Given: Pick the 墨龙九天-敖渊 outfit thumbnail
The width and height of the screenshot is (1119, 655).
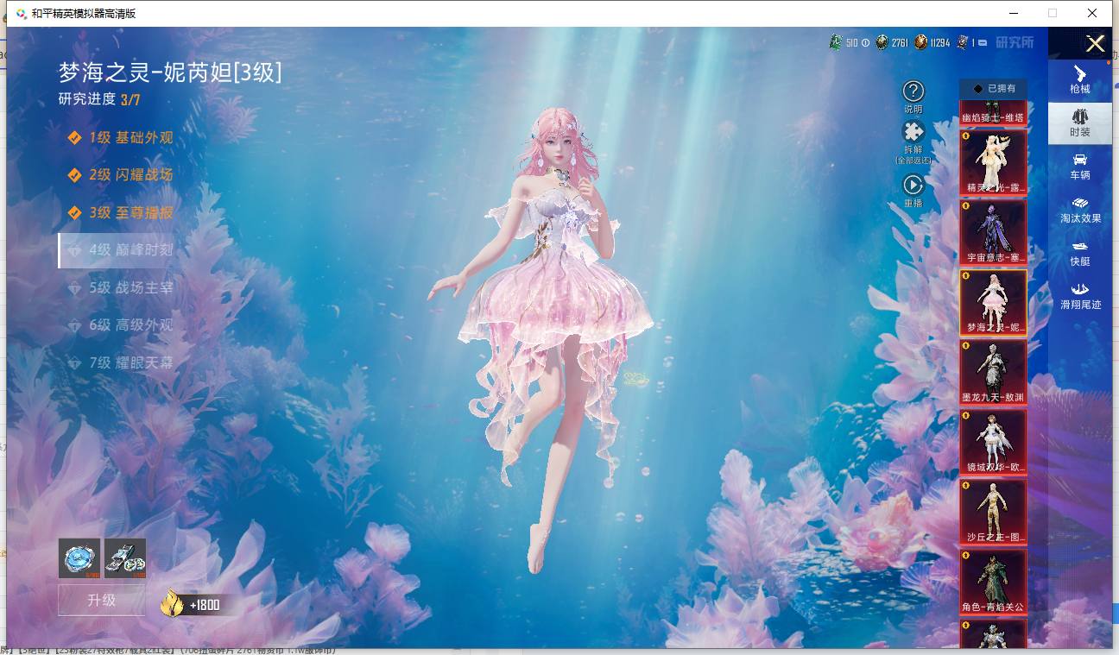Looking at the screenshot, I should tap(994, 373).
